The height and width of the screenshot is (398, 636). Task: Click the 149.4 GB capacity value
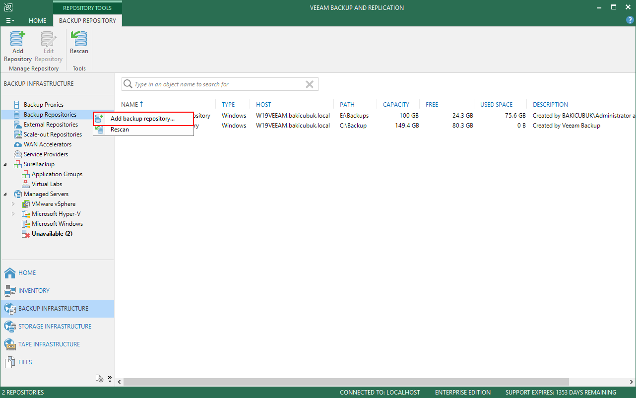(x=406, y=126)
